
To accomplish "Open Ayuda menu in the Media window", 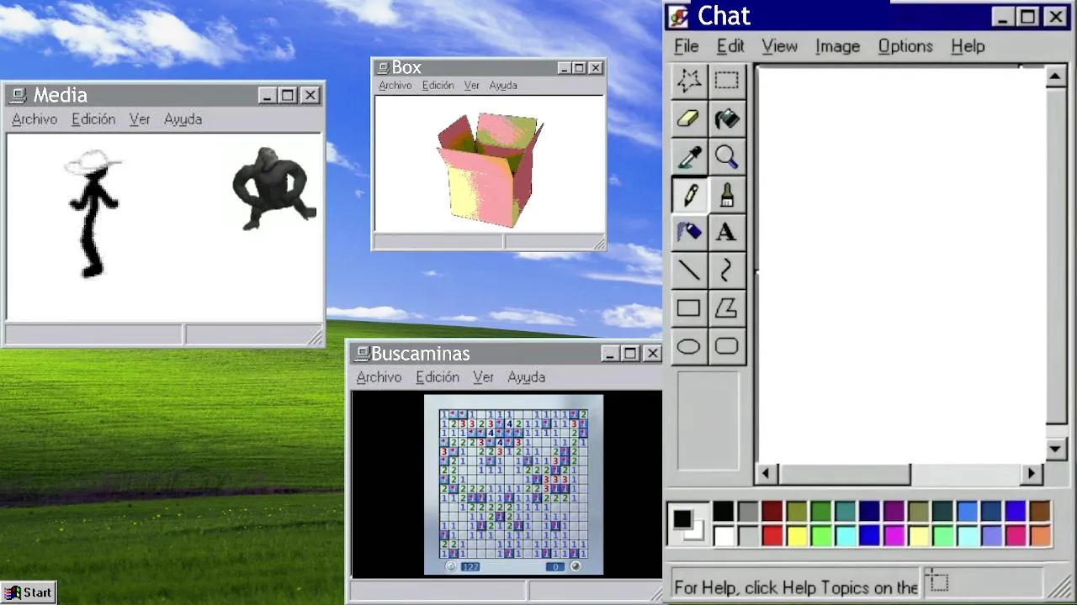I will [183, 119].
